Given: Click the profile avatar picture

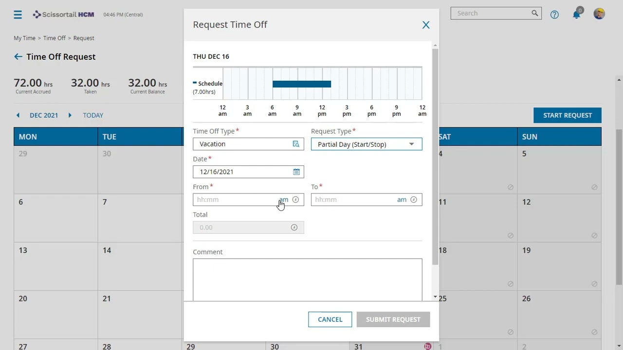Looking at the screenshot, I should 599,13.
